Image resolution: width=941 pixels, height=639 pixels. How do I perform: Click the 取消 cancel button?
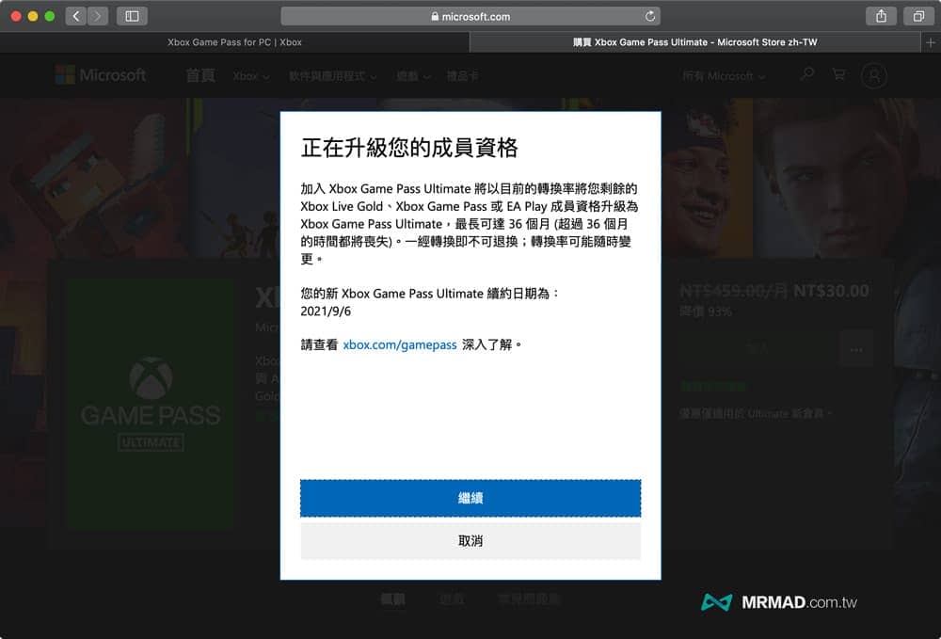(470, 540)
